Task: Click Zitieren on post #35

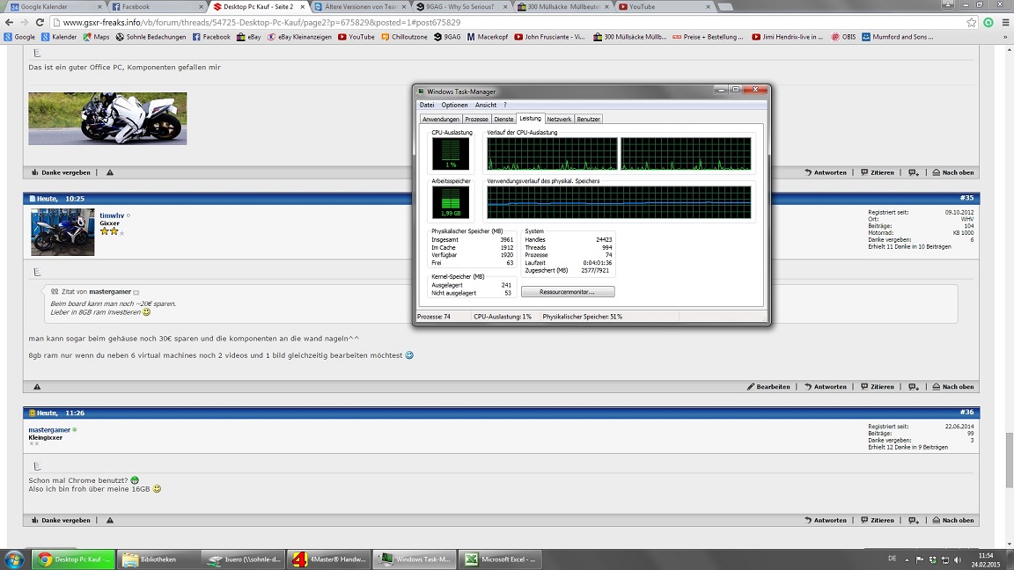Action: pyautogui.click(x=877, y=387)
